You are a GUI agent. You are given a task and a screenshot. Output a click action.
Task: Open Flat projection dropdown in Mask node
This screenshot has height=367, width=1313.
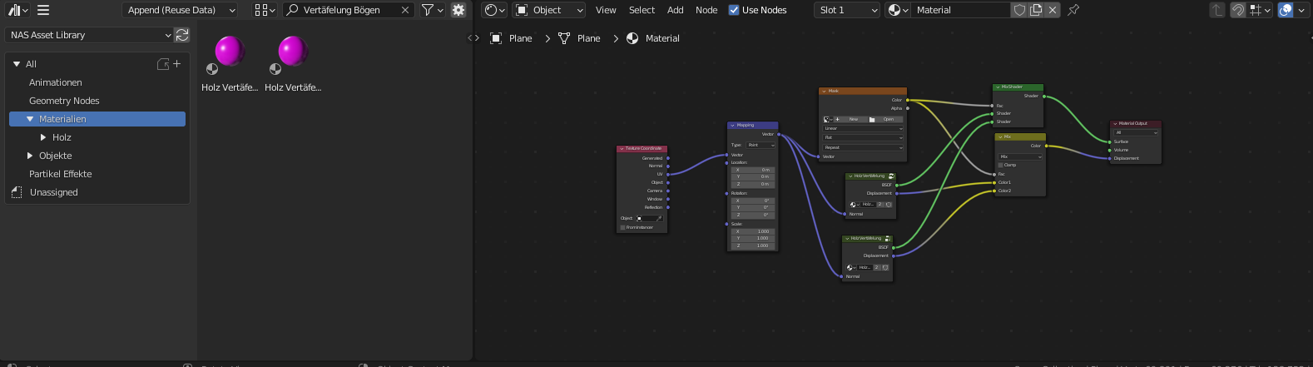pos(863,138)
